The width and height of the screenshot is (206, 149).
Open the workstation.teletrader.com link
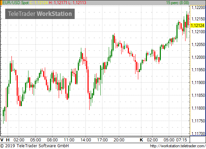[178, 146]
